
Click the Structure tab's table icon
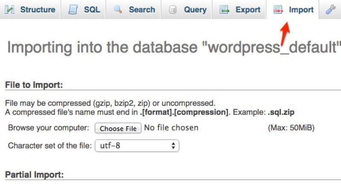9,9
